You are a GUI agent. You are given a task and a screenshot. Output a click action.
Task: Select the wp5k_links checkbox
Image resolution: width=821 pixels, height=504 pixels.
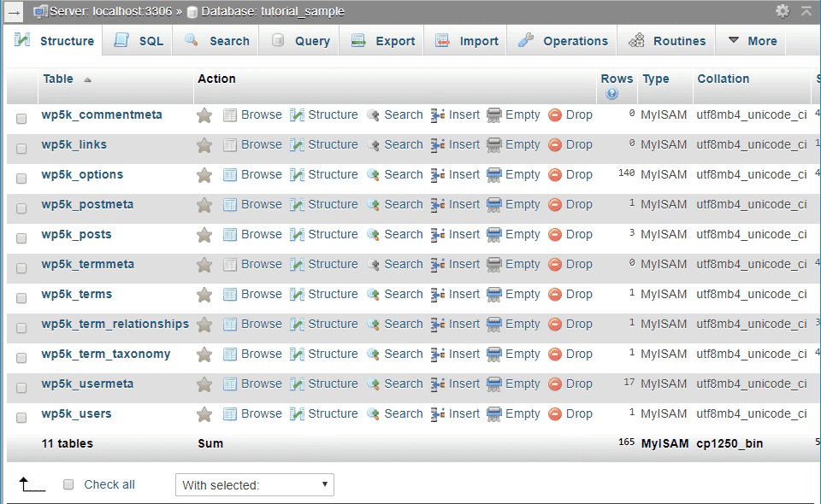(x=21, y=149)
